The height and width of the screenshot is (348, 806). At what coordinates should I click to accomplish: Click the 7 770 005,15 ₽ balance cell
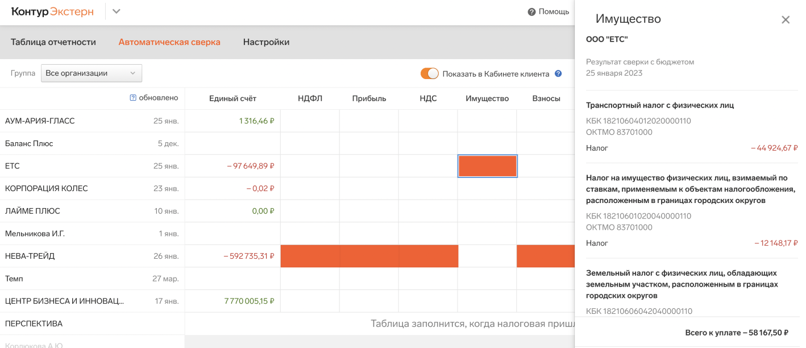pos(232,301)
